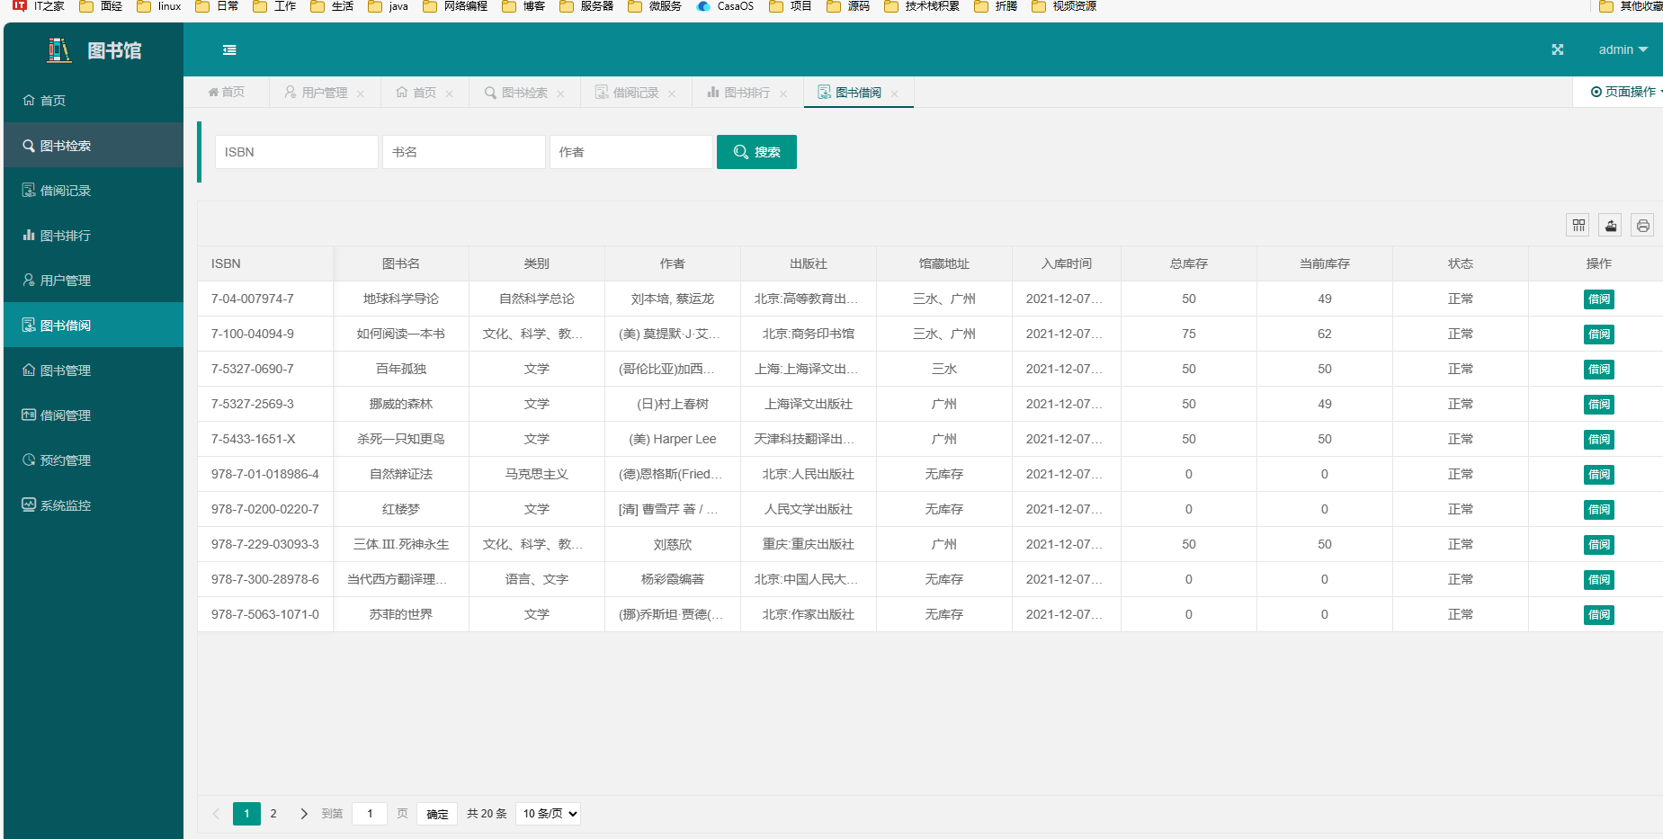Click the column filter grid icon

[1578, 225]
